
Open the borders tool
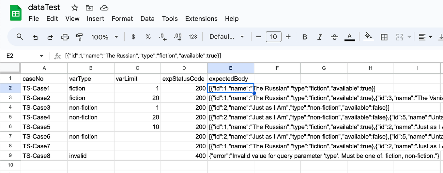tap(384, 37)
